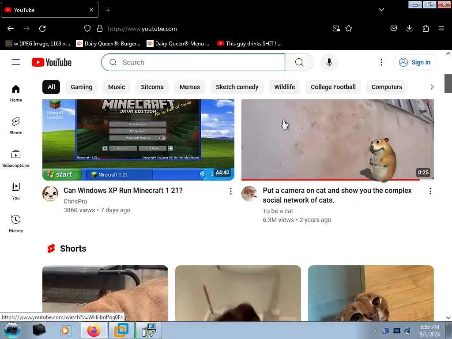This screenshot has height=339, width=452.
Task: Open Firefox downloads panel
Action: coord(409,29)
